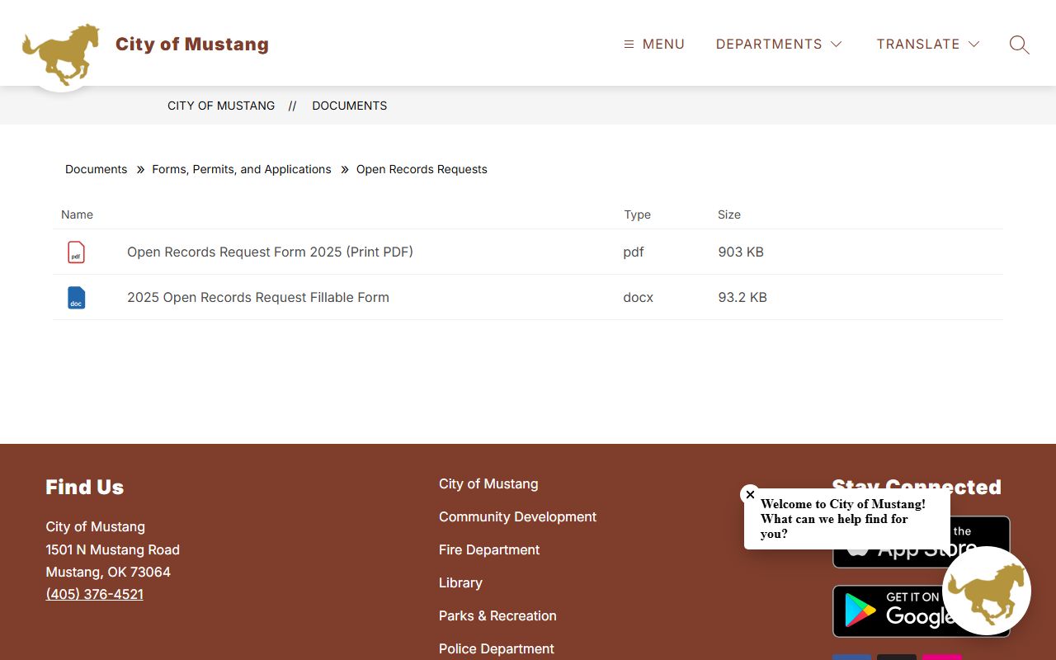Click the Size column header

click(x=729, y=214)
